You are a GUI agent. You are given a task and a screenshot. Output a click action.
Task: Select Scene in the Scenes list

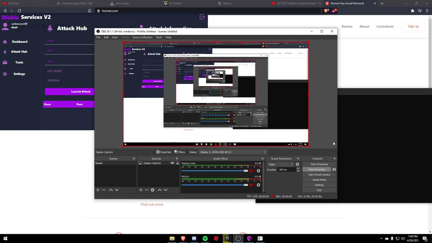tap(115, 163)
